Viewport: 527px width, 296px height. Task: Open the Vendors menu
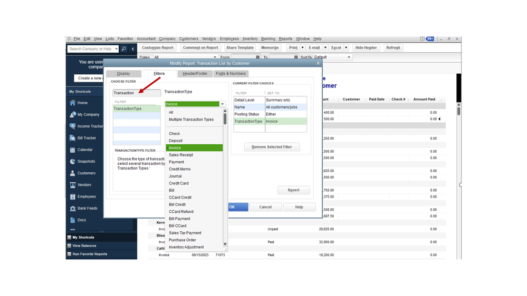click(x=208, y=39)
